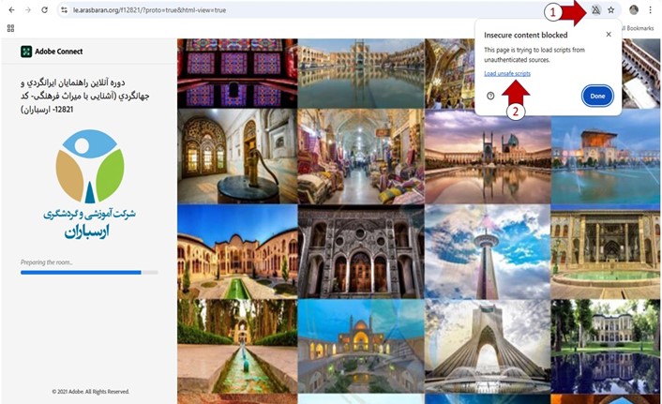The image size is (662, 404).
Task: Click the browser forward arrow
Action: tap(28, 9)
